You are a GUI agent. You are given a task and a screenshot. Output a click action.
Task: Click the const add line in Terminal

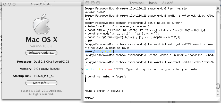pos(145,30)
